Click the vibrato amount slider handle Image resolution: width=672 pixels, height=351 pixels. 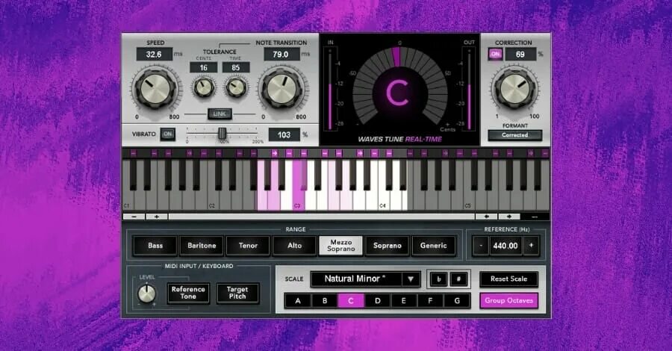[222, 133]
